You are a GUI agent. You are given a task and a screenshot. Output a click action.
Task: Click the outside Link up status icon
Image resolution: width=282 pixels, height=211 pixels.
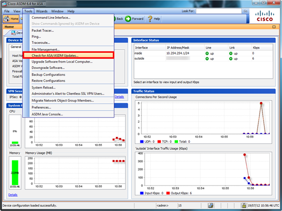231,59
